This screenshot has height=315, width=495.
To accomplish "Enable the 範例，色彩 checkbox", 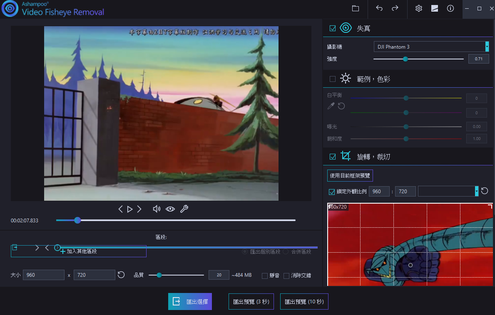I will click(x=332, y=79).
